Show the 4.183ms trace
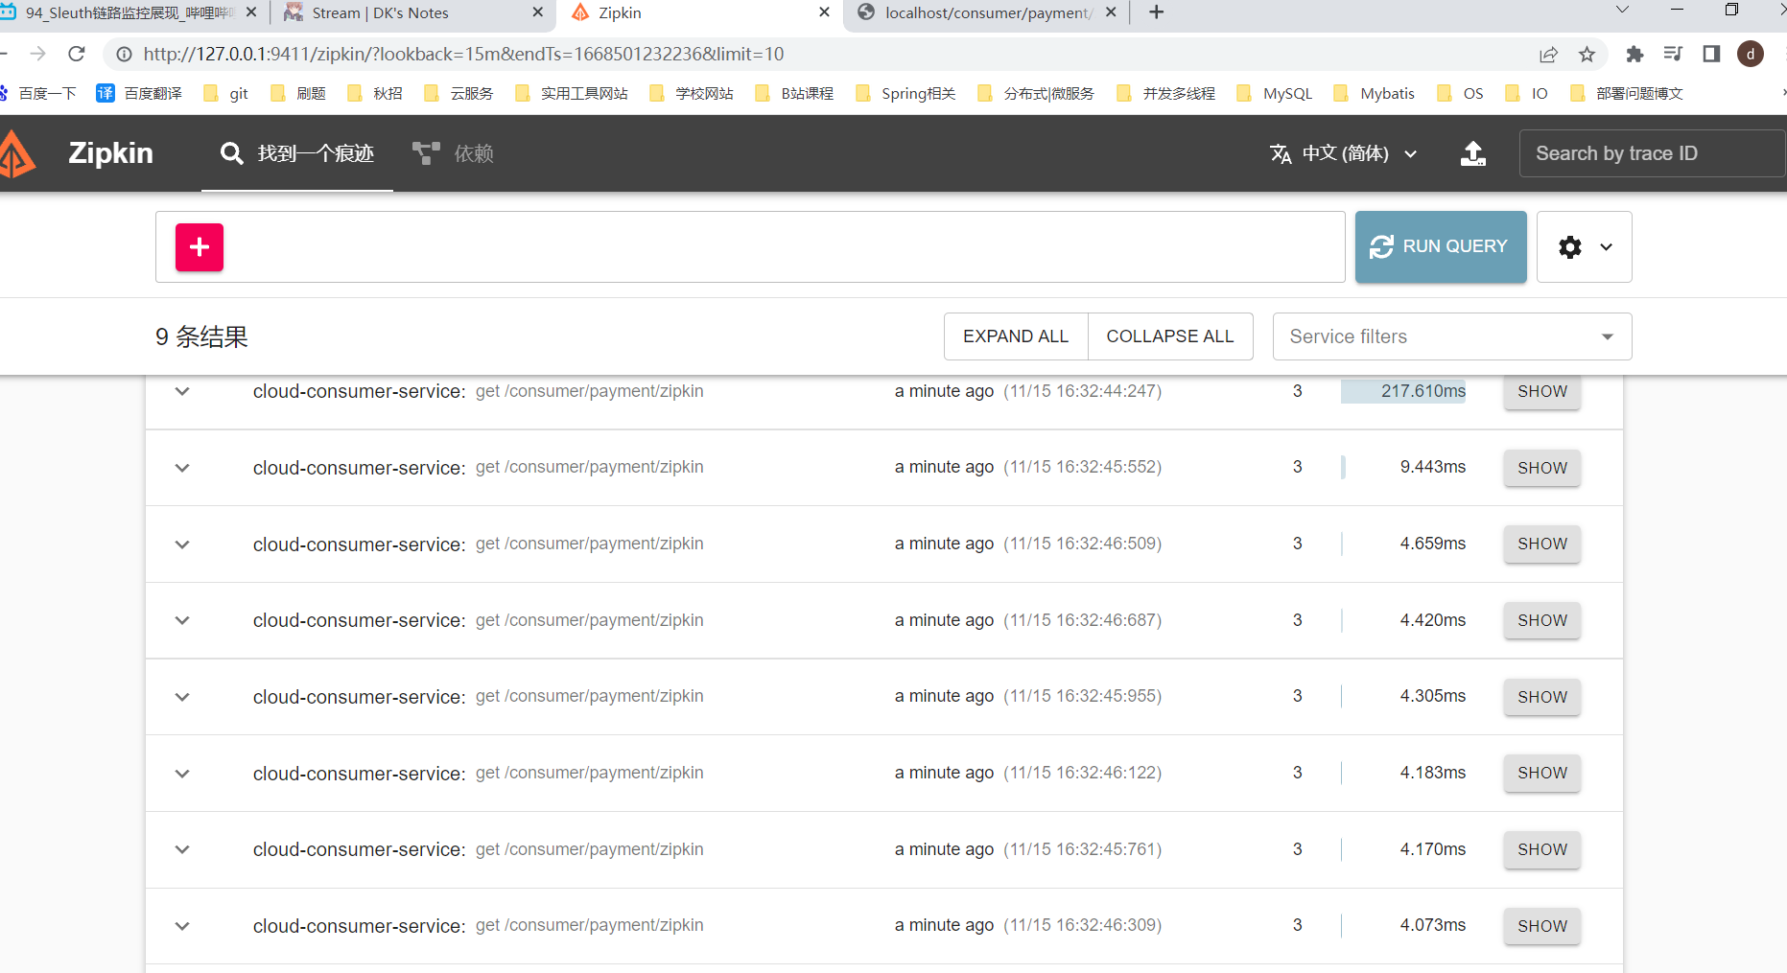Screen dimensions: 1787x973 [x=1542, y=773]
